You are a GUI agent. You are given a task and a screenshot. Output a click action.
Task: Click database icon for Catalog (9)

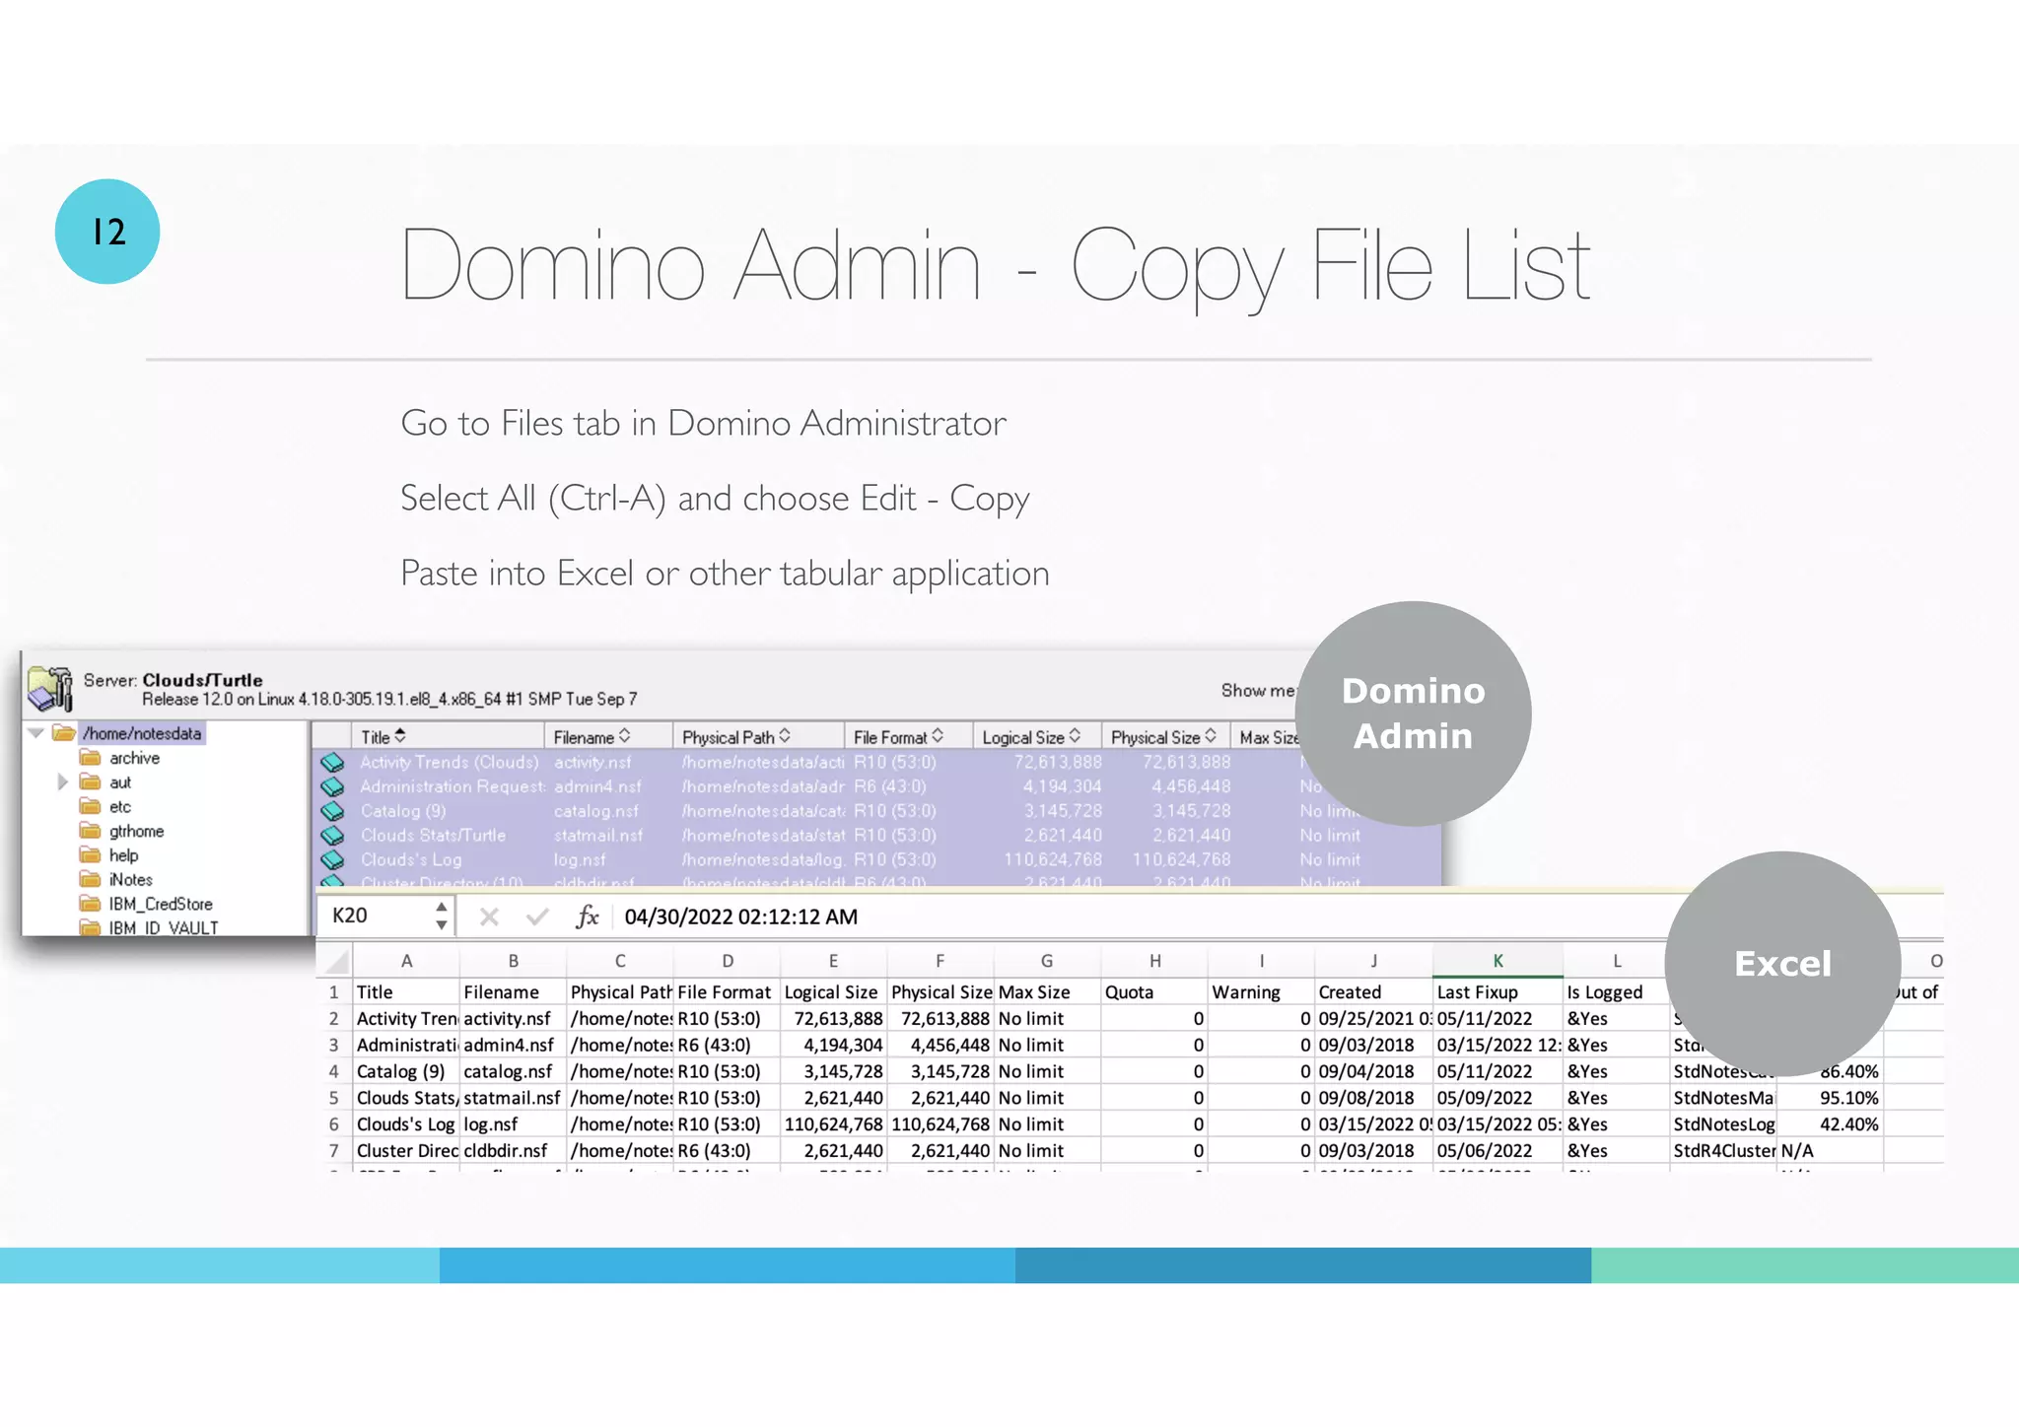tap(332, 811)
